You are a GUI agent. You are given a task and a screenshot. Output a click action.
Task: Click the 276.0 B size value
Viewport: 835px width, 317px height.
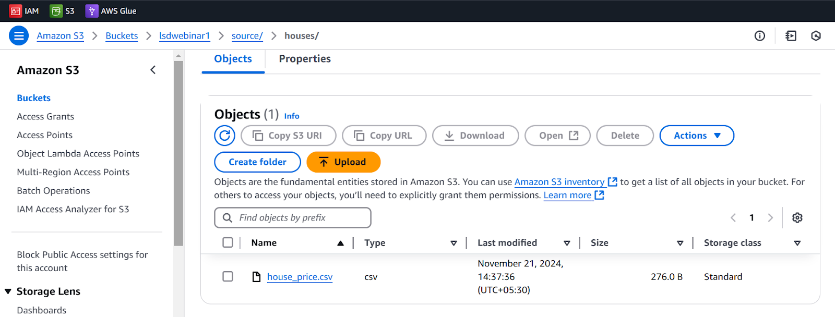[x=666, y=277]
